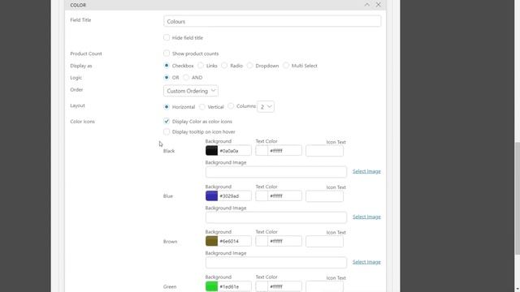Click Black Background Image input
The width and height of the screenshot is (520, 292).
276,172
